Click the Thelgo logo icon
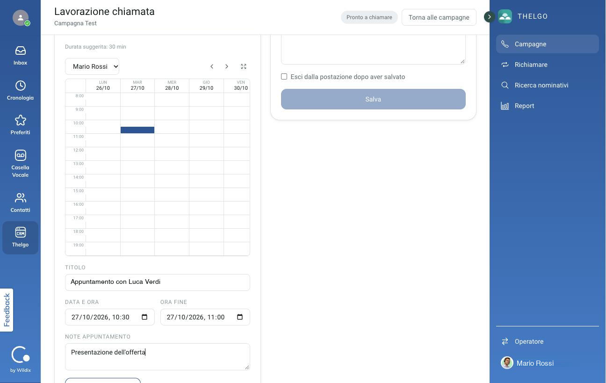Image resolution: width=606 pixels, height=383 pixels. 505,16
